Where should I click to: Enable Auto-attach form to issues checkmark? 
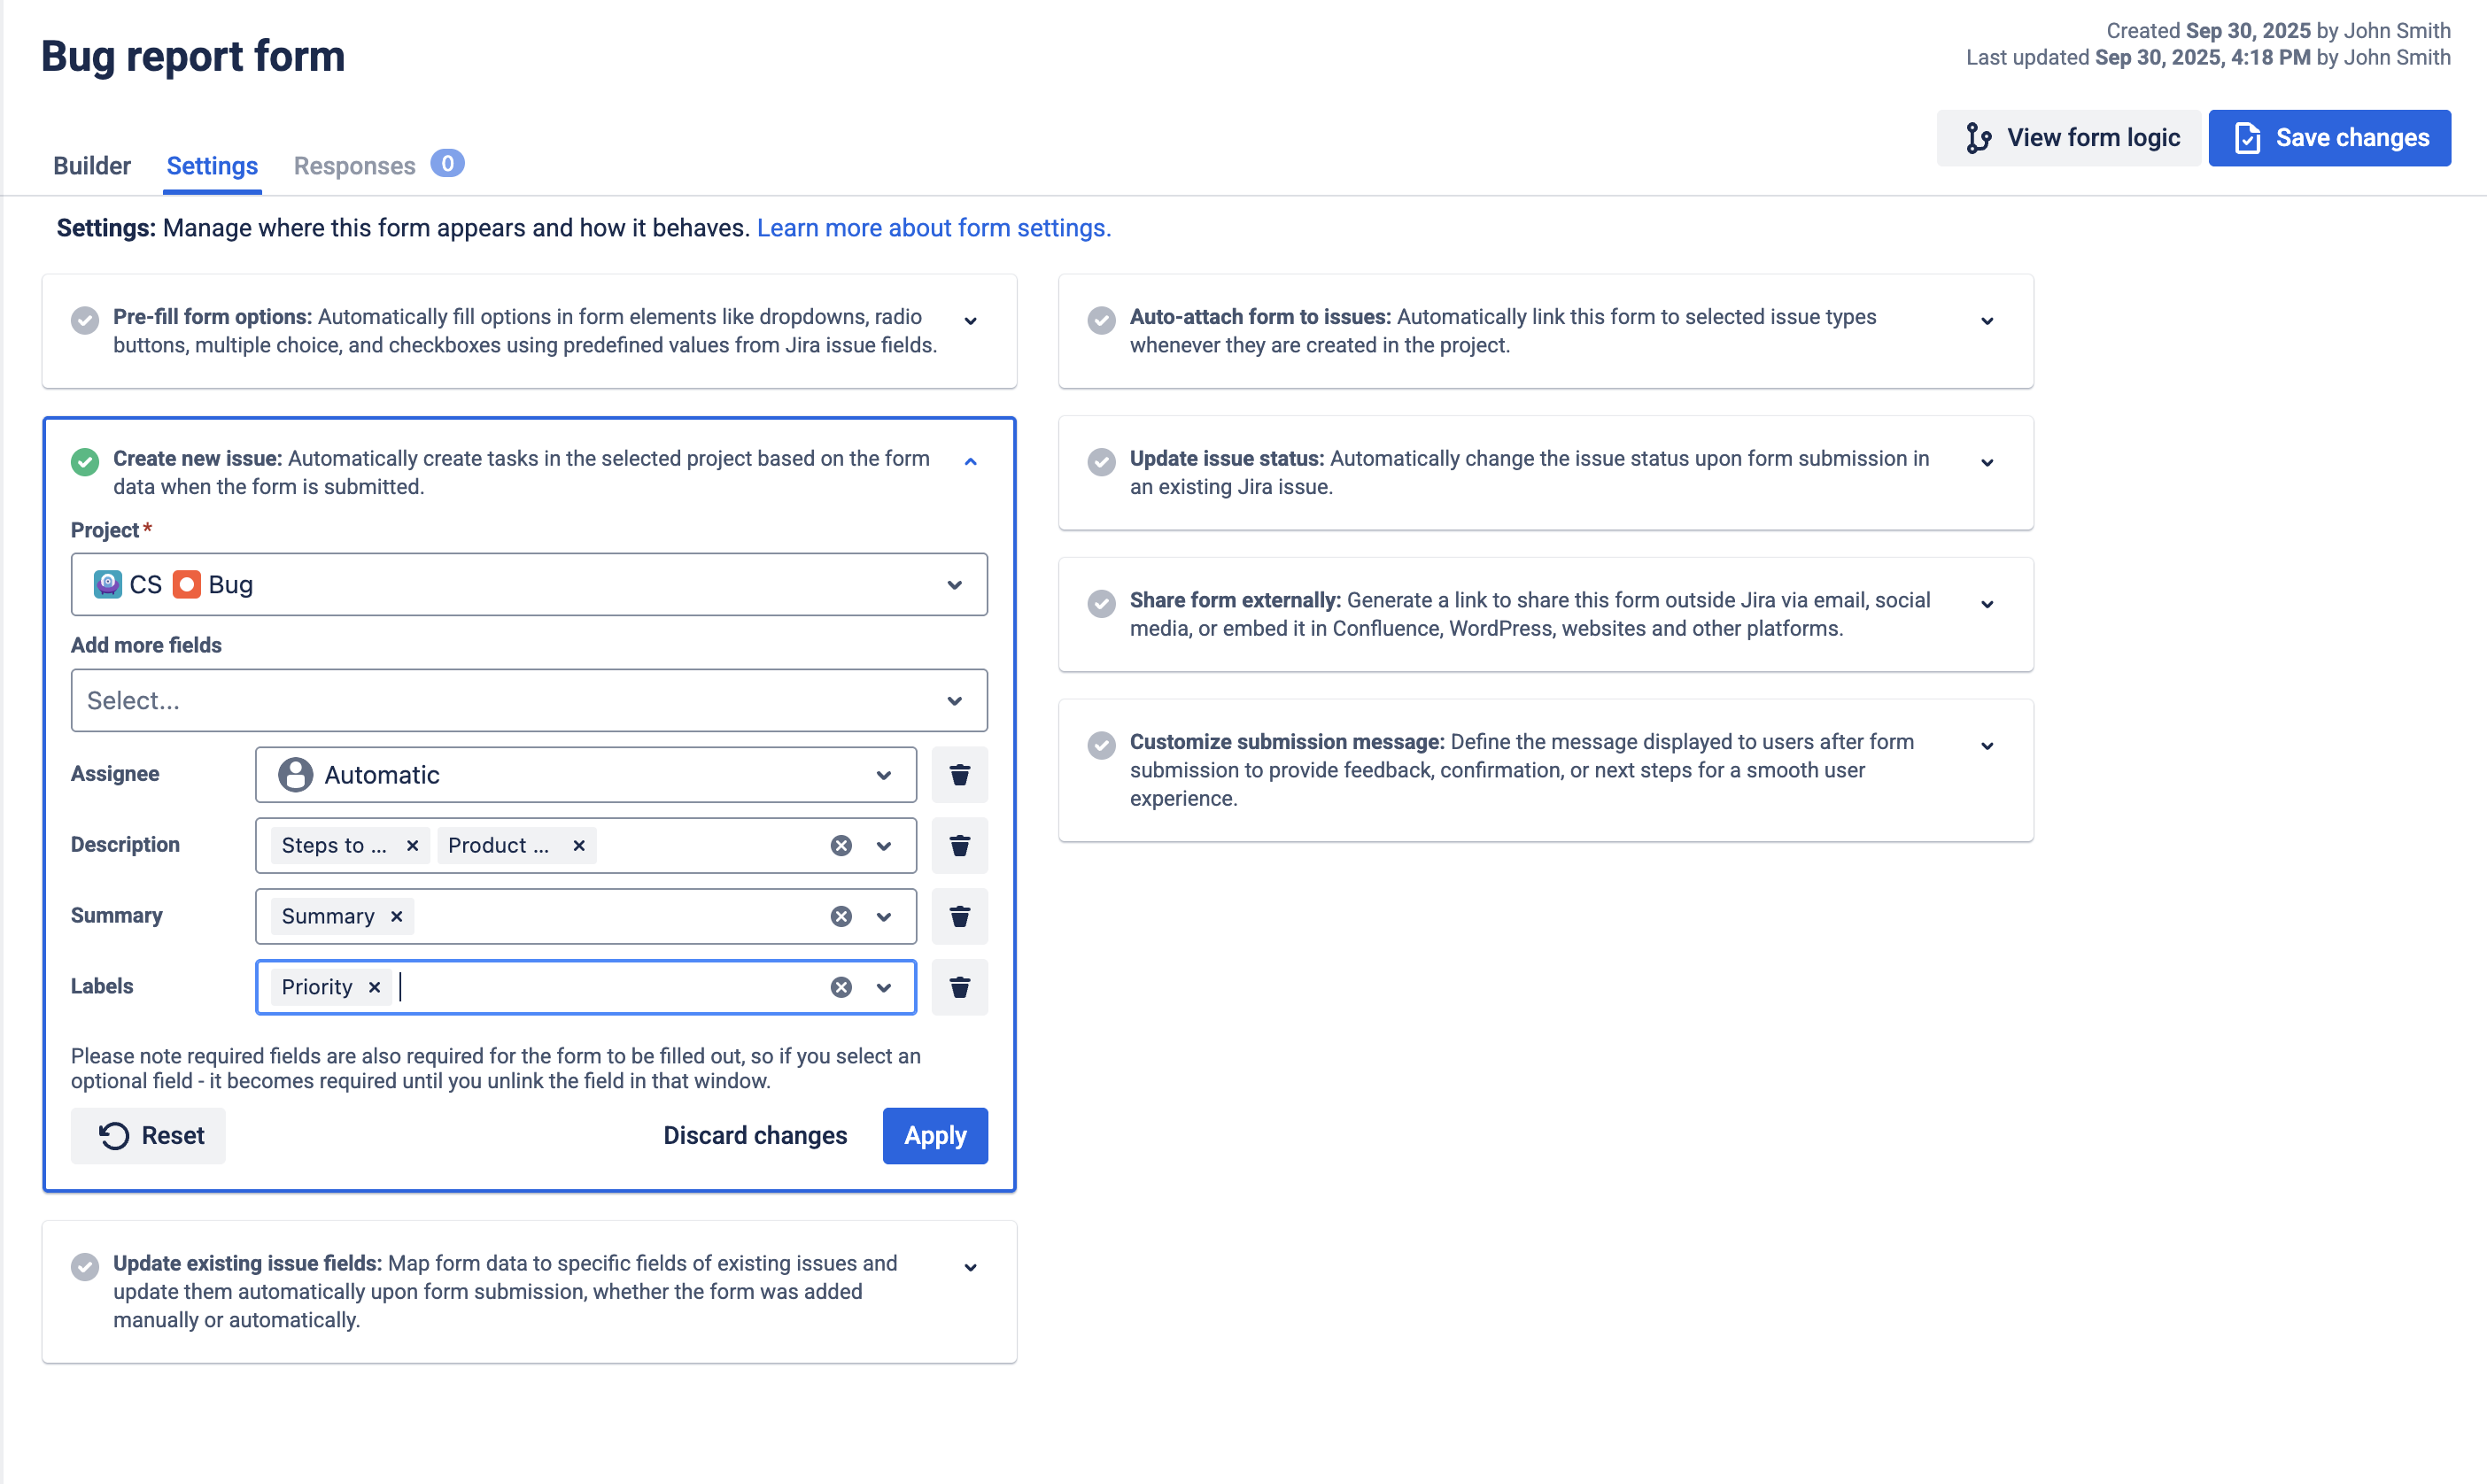coord(1101,320)
